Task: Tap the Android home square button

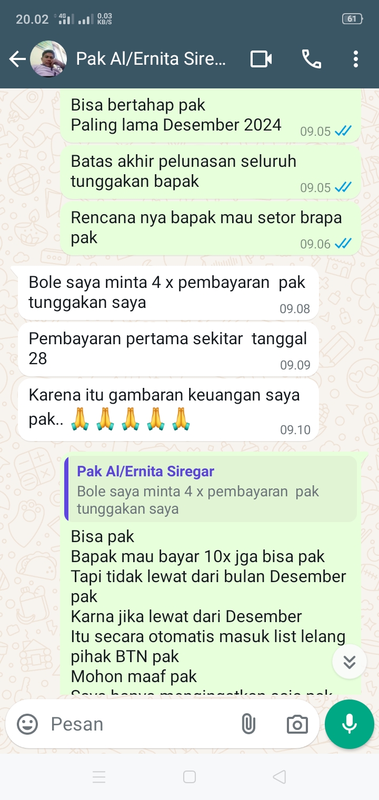Action: point(189,777)
